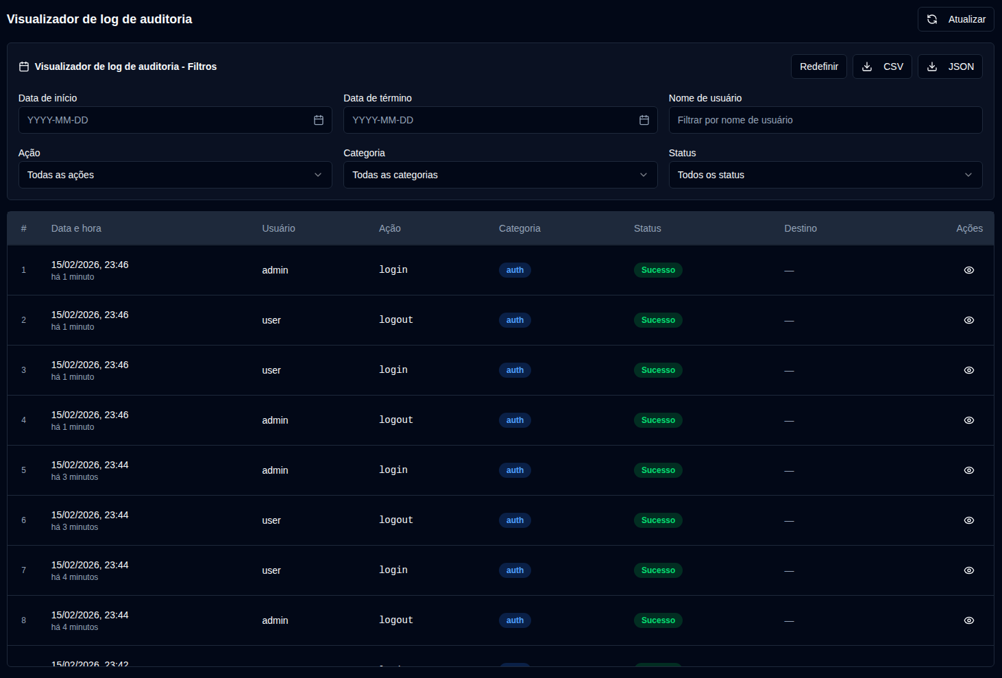This screenshot has height=678, width=1002.
Task: Open the end date calendar picker icon
Action: pyautogui.click(x=644, y=120)
